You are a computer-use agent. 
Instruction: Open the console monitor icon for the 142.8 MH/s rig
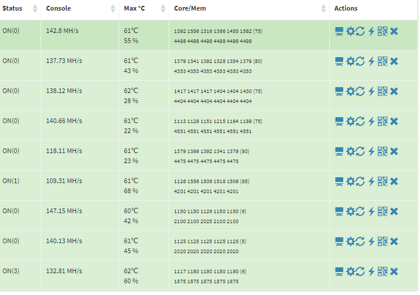[x=339, y=31]
